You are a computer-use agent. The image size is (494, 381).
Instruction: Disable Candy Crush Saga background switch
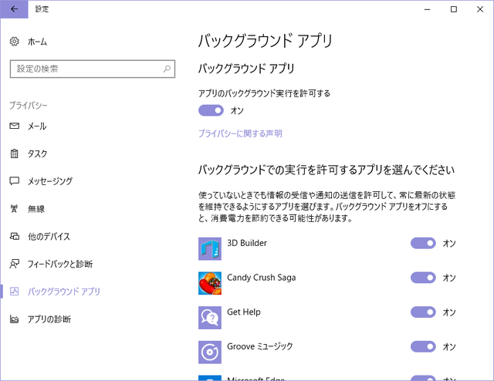click(423, 278)
